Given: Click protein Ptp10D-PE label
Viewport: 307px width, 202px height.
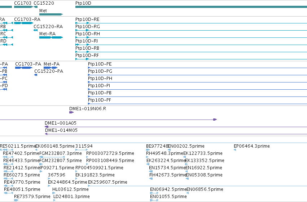Looking at the screenshot, I should [100, 64].
